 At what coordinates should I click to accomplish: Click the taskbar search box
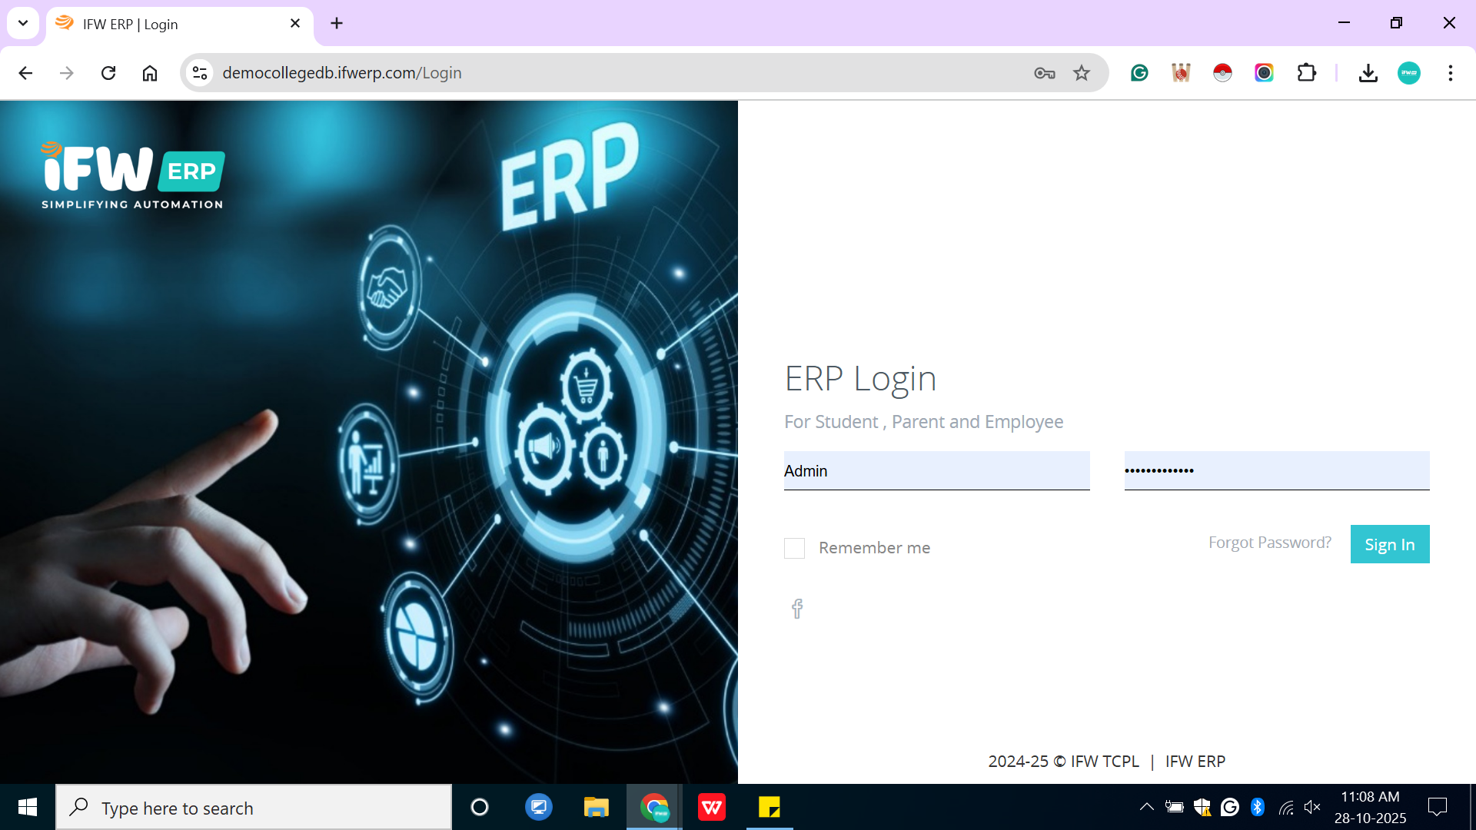pos(254,808)
